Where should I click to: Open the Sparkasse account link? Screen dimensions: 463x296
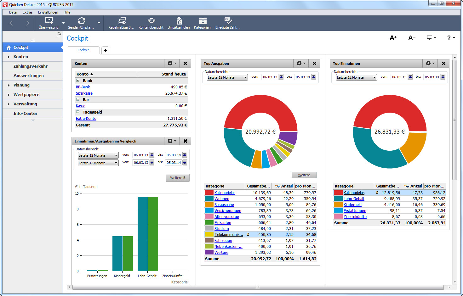[x=84, y=93]
